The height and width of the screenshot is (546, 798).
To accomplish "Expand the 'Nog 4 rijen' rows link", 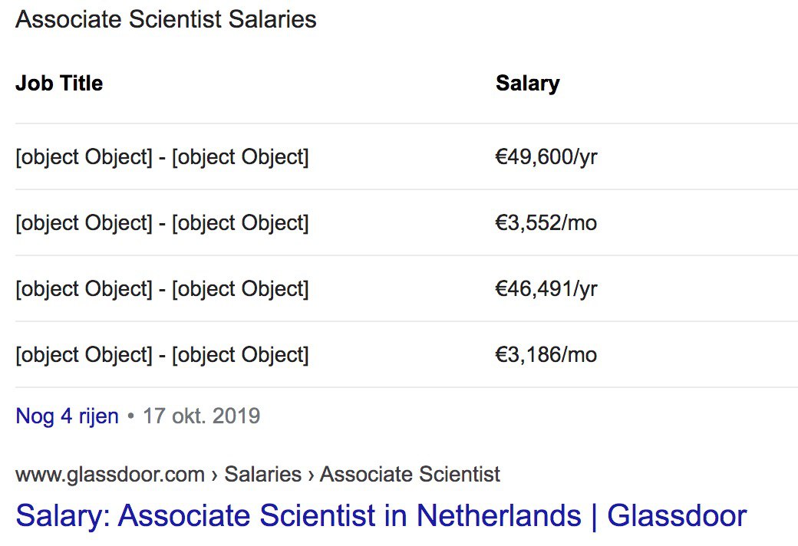I will [x=68, y=416].
